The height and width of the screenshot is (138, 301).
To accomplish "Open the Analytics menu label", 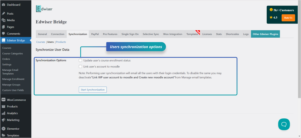I will tap(13, 113).
